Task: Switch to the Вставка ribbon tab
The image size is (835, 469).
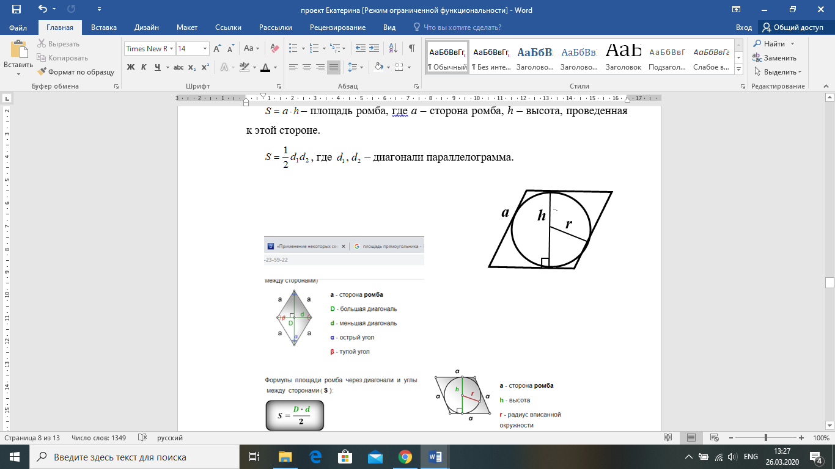Action: [x=103, y=27]
